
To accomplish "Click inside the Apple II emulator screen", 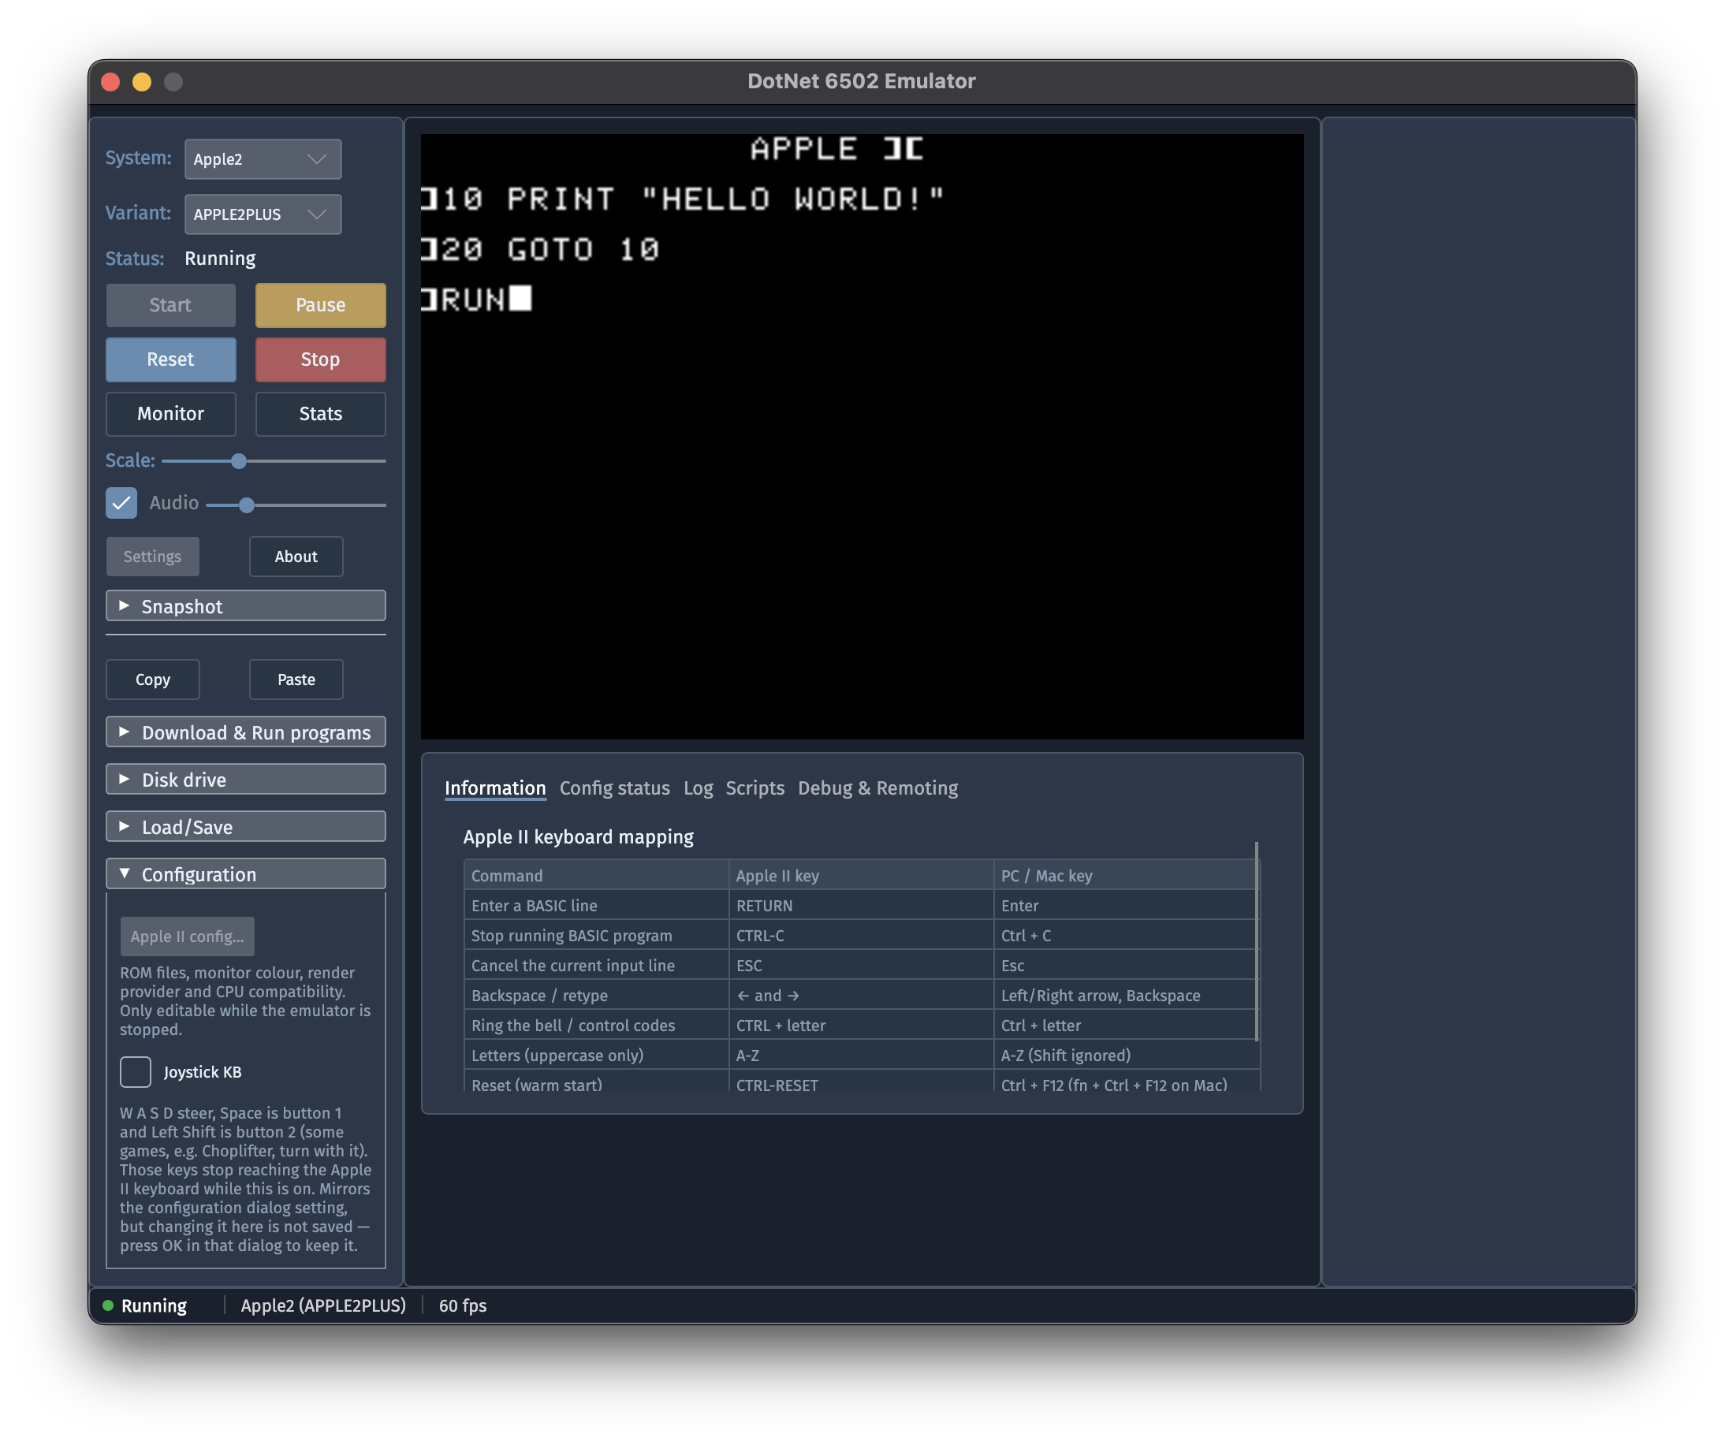I will pos(862,436).
